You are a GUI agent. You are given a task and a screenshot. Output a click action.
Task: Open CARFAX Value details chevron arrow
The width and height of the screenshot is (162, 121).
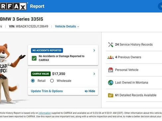[x=94, y=74]
